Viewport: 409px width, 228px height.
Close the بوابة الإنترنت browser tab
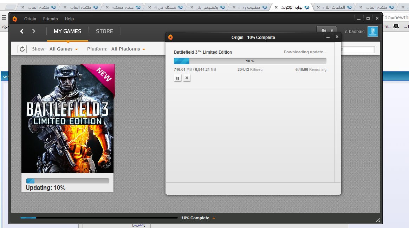276,7
